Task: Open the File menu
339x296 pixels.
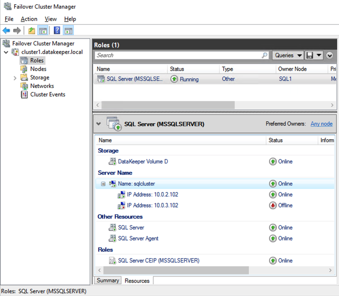Action: click(x=9, y=19)
